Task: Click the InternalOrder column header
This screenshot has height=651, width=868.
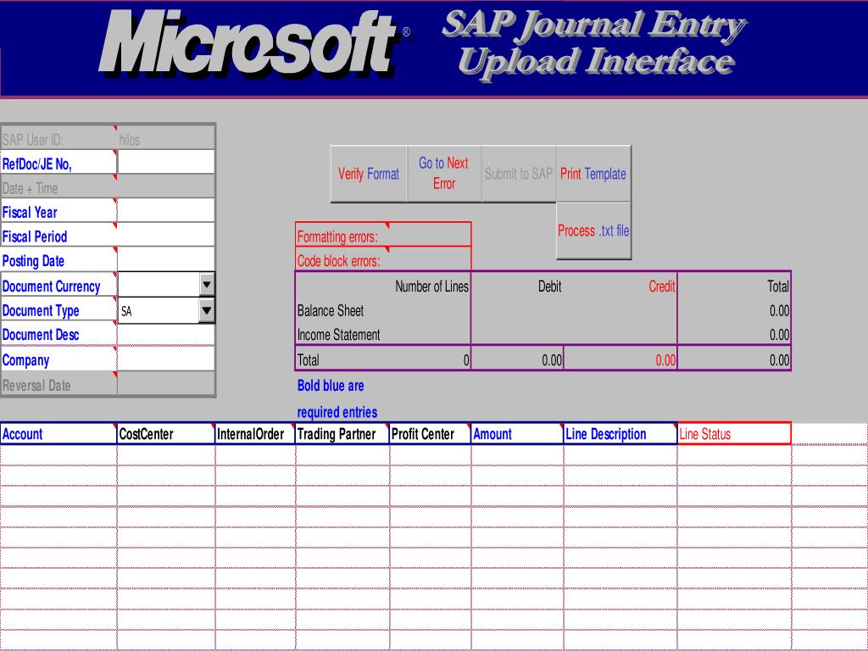Action: pos(255,434)
